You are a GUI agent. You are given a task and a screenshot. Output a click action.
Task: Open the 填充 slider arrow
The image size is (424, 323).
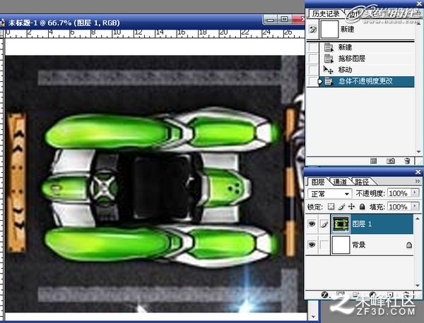(x=415, y=206)
